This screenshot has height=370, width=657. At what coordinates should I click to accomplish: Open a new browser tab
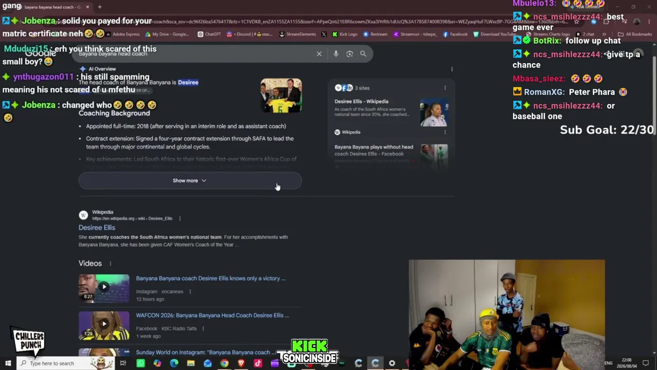(100, 7)
